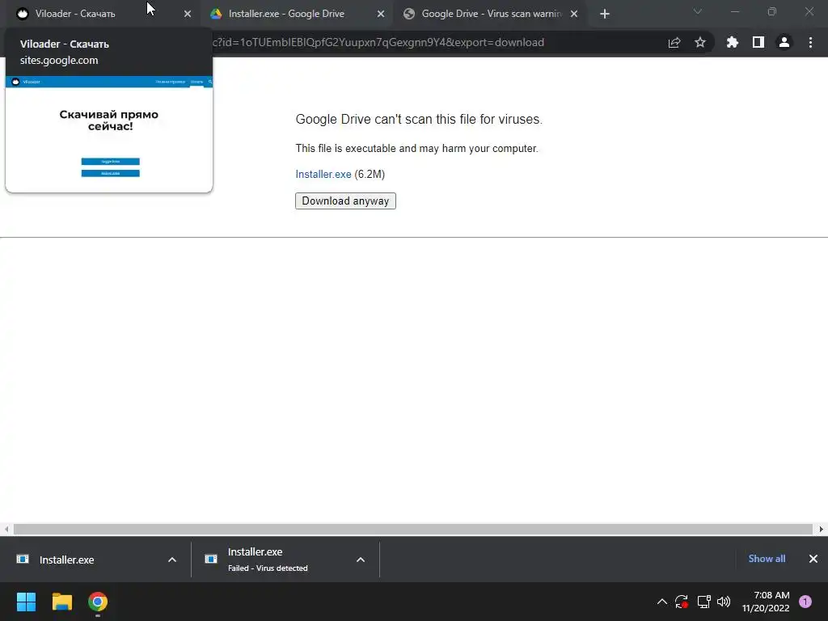
Task: Close the downloads bar
Action: pyautogui.click(x=813, y=559)
